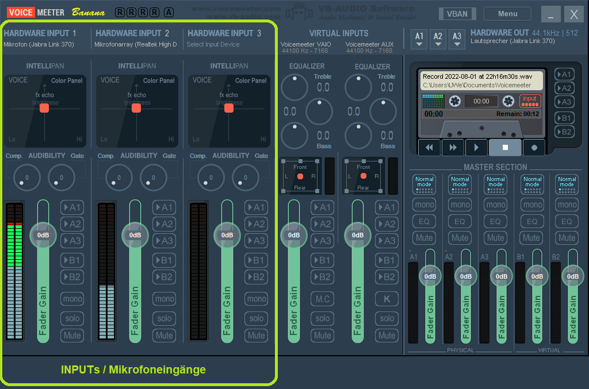Screen dimensions: 589x389
Task: Click the Comp. knob on Hardware Input 1
Action: point(23,178)
